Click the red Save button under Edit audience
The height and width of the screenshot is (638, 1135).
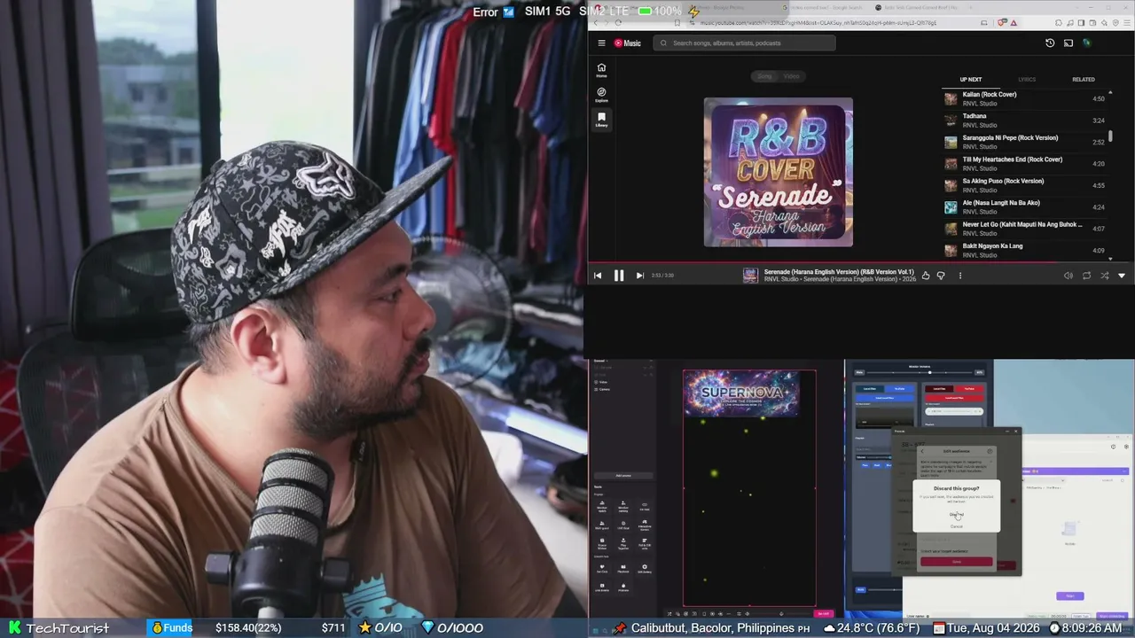(956, 562)
